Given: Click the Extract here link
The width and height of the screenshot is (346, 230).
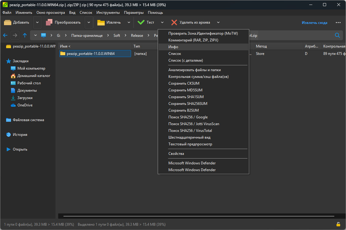Looking at the screenshot, I should point(314,23).
